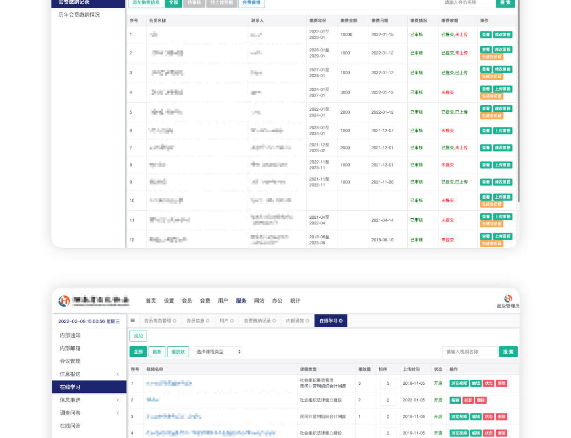571x438 pixels.
Task: Close the 用户 tab
Action: click(232, 321)
